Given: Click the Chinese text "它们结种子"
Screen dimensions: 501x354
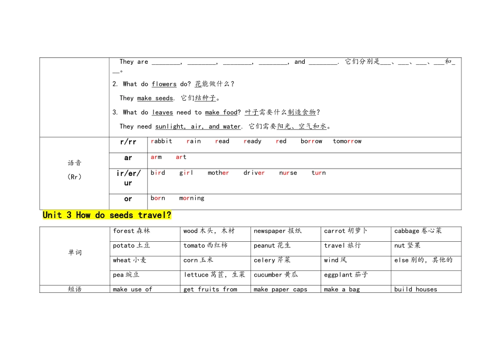Looking at the screenshot, I should [x=198, y=98].
